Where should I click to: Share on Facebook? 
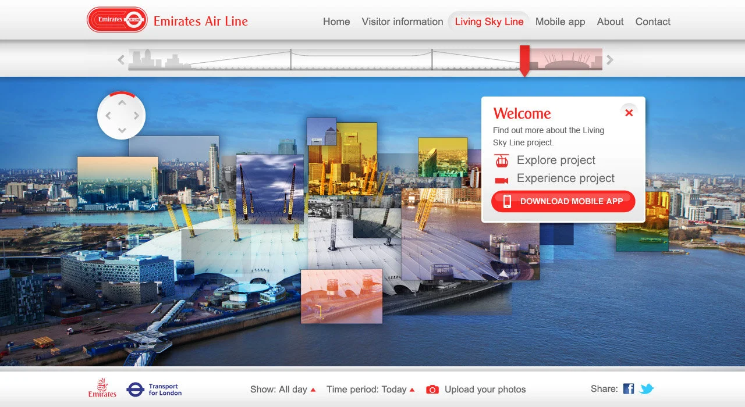[x=629, y=389]
